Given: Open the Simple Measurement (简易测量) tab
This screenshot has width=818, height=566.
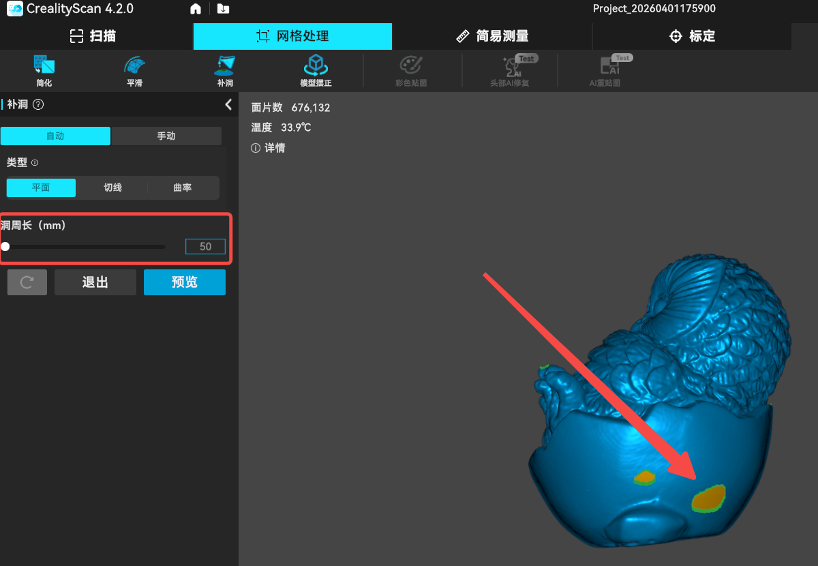Looking at the screenshot, I should [492, 36].
